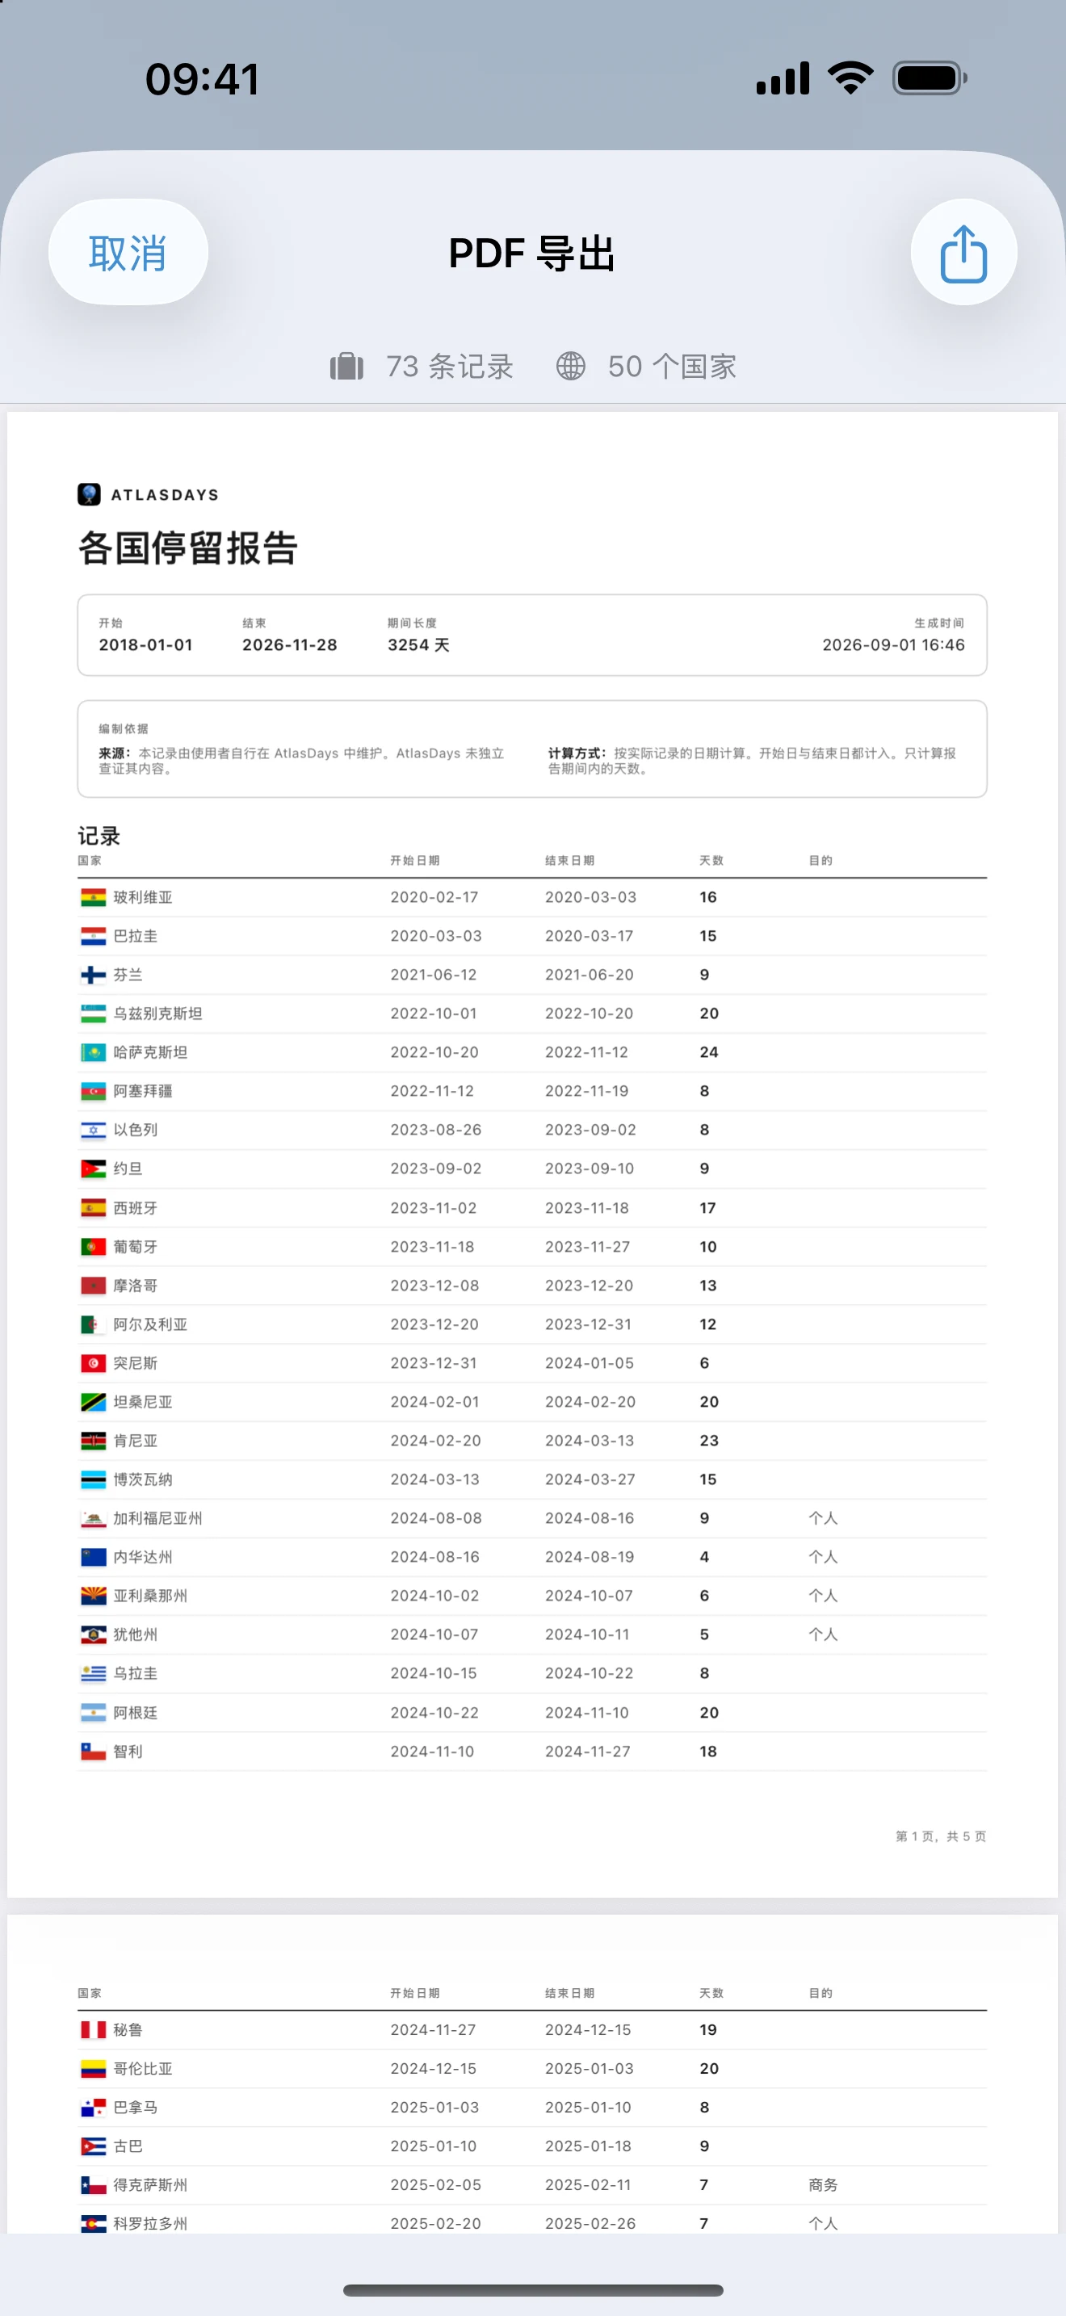
Task: Tap the Finland flag icon
Action: pos(94,975)
